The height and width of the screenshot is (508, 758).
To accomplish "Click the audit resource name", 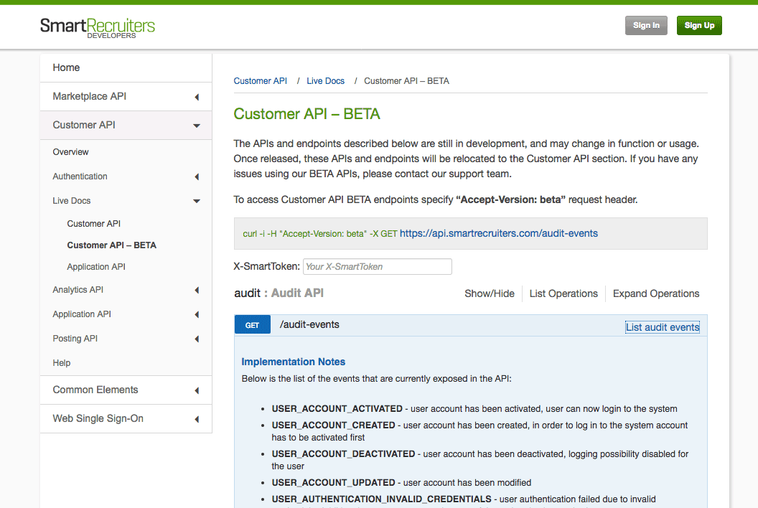I will coord(247,293).
